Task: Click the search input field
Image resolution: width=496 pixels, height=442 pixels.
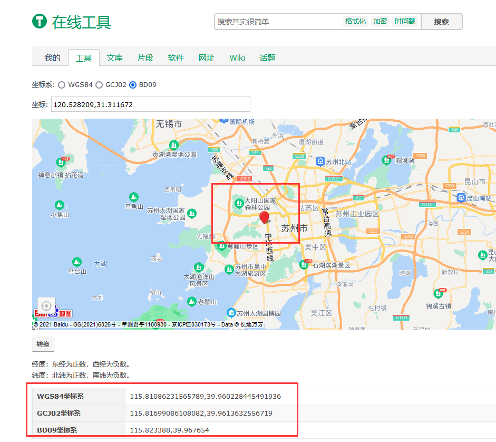Action: coord(278,22)
